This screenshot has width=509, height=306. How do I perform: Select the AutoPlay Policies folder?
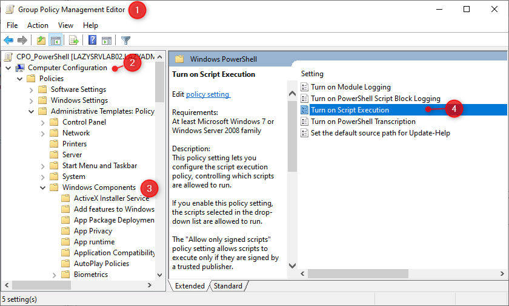(101, 264)
